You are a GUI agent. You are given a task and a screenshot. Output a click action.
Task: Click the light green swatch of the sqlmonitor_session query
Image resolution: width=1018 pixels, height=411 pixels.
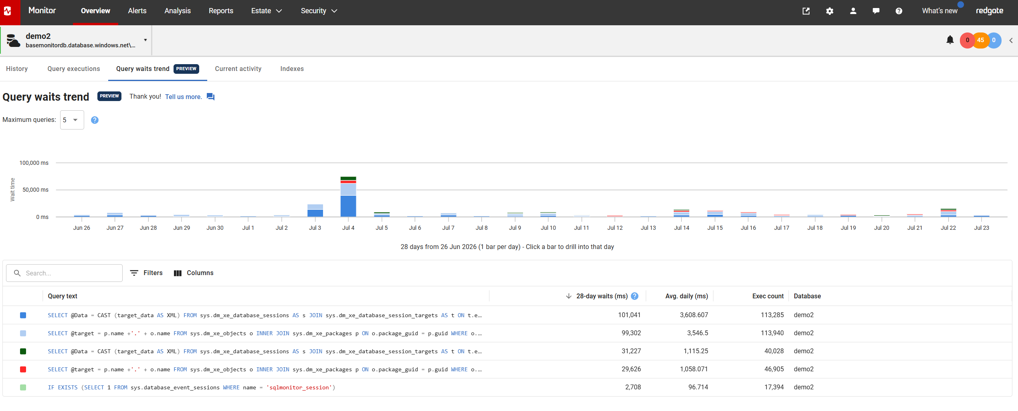click(23, 387)
